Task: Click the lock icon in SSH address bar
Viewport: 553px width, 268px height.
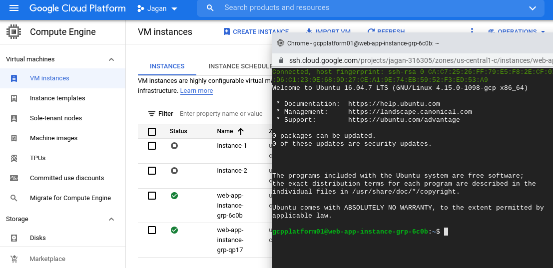Action: click(281, 60)
